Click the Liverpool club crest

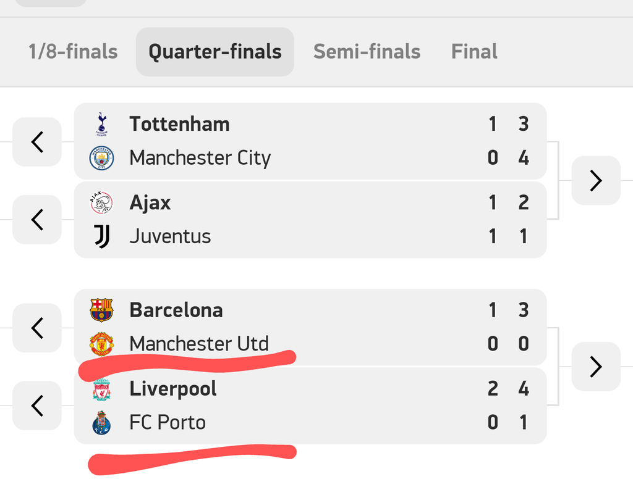(x=102, y=389)
